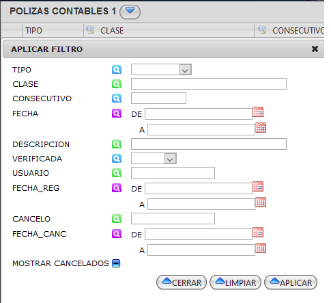Toggle the MOSTRAR CANCELADOS checkbox
This screenshot has height=303, width=331.
point(116,263)
